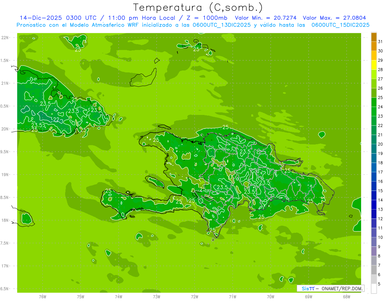Click the SisTT logo text
Image resolution: width=389 pixels, height=301 pixels.
(x=308, y=288)
